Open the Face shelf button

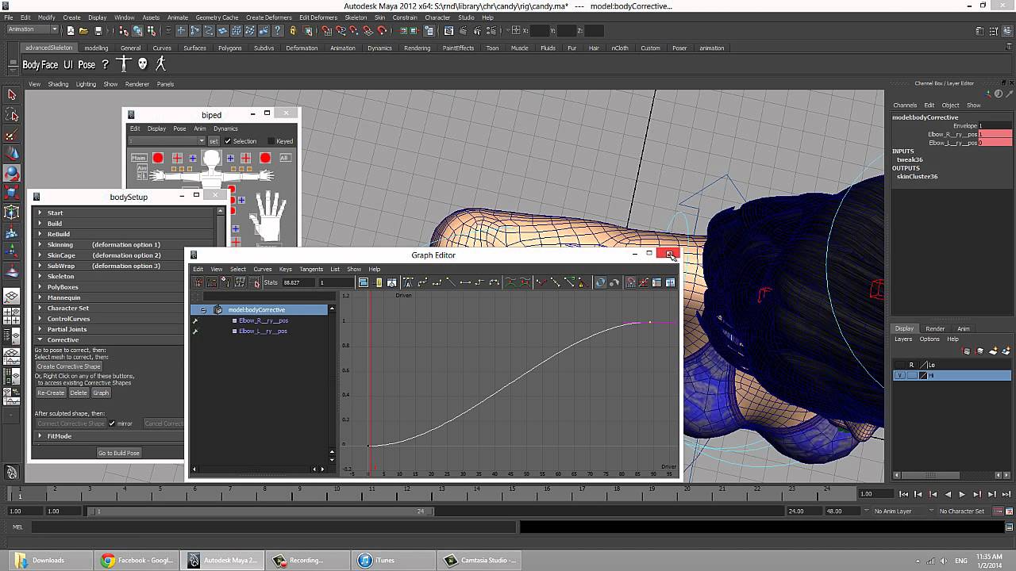coord(50,65)
